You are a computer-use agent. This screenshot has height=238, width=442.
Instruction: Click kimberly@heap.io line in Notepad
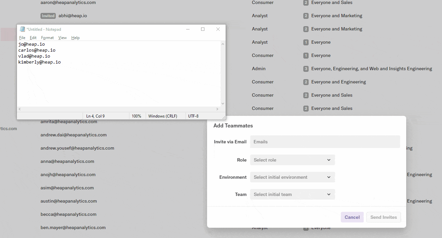click(39, 62)
